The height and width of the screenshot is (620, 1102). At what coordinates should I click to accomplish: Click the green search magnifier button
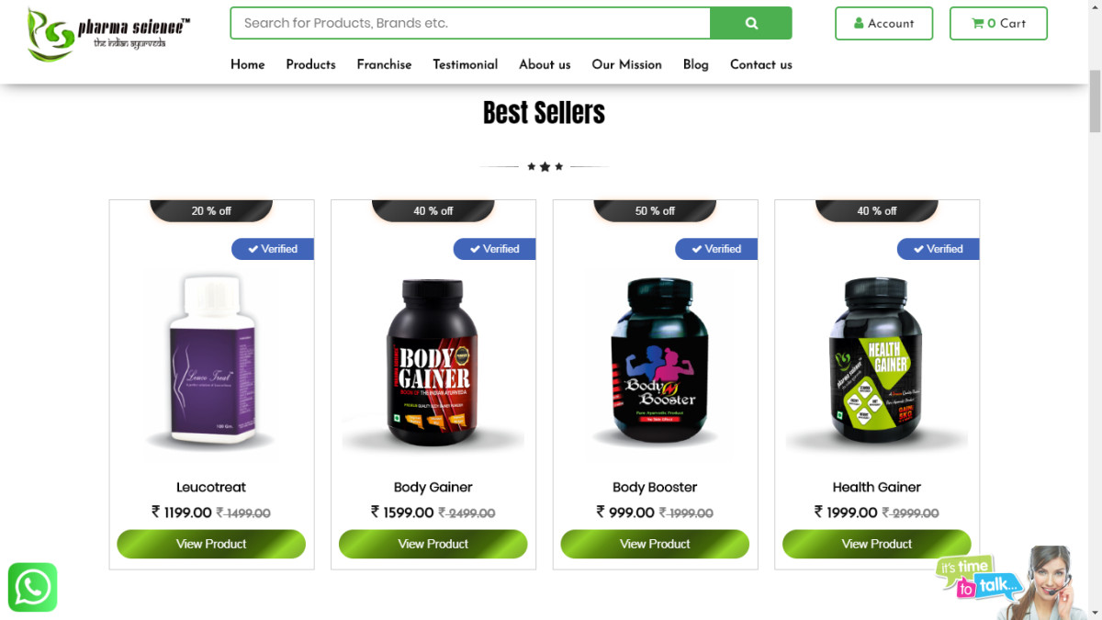pos(750,23)
